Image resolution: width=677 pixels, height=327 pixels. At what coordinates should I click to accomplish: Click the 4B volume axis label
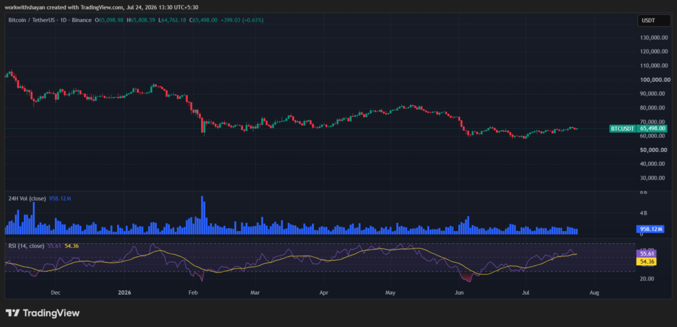pos(643,213)
